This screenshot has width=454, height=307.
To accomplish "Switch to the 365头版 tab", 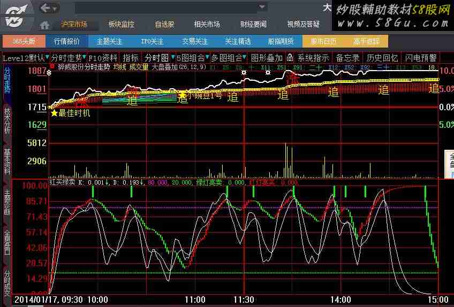I will pyautogui.click(x=24, y=41).
